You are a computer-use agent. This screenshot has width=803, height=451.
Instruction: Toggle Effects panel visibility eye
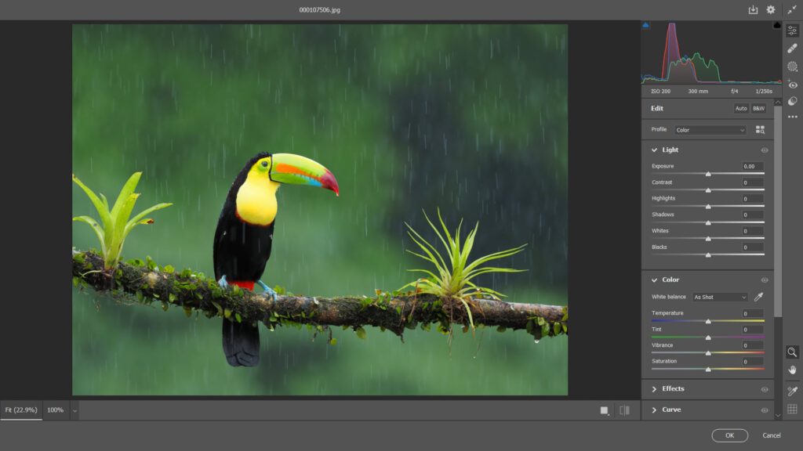764,390
